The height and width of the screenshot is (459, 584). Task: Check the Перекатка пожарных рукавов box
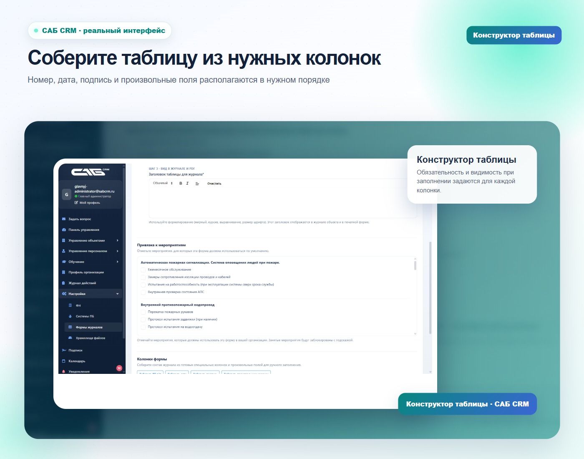tap(143, 312)
